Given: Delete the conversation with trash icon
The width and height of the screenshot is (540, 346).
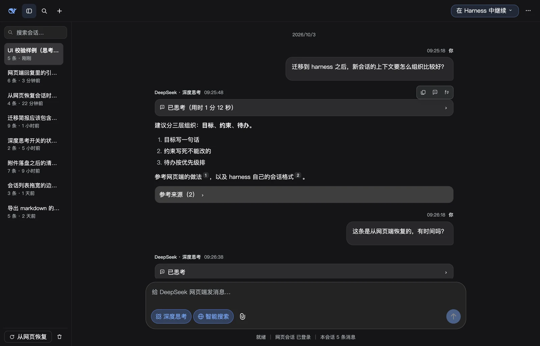Looking at the screenshot, I should pos(59,337).
